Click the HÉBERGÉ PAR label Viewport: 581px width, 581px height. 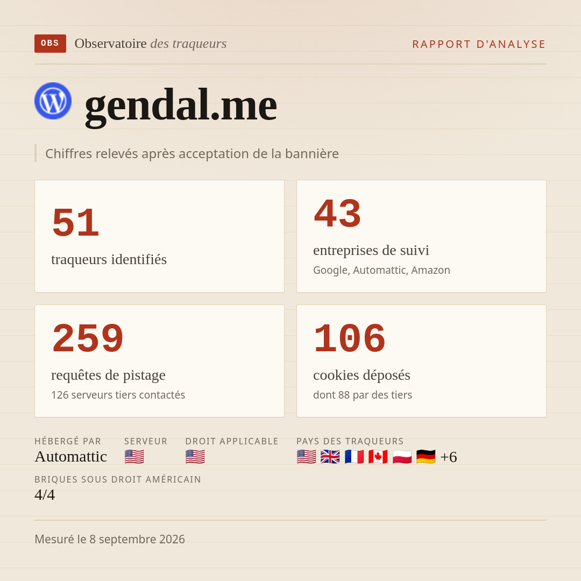coord(68,441)
